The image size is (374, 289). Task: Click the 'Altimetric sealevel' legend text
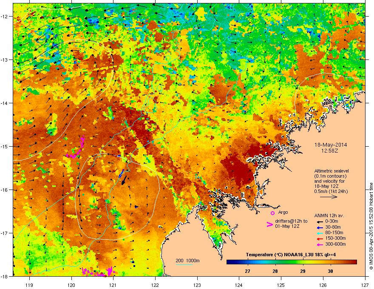pos(331,171)
